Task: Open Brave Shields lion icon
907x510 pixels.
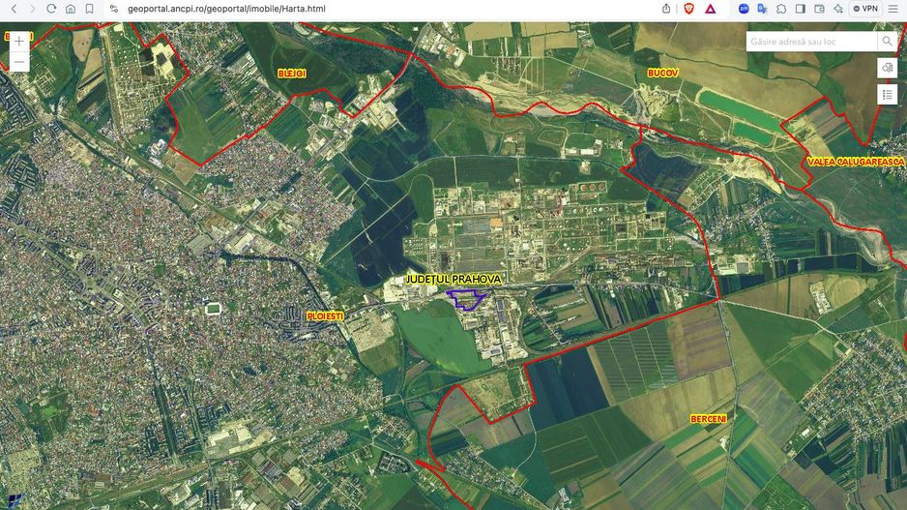Action: [x=688, y=9]
